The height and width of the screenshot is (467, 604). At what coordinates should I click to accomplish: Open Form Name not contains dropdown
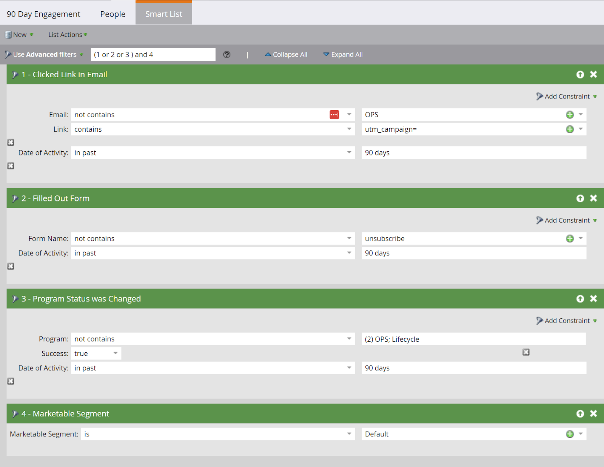click(x=213, y=238)
